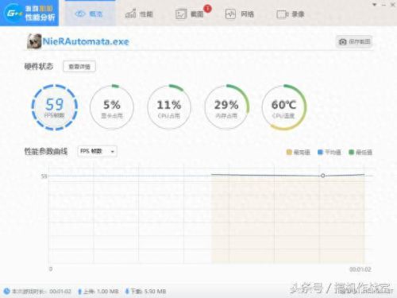Click the blue average value legend swatch
Screen dimensions: 397x298
[x=320, y=152]
